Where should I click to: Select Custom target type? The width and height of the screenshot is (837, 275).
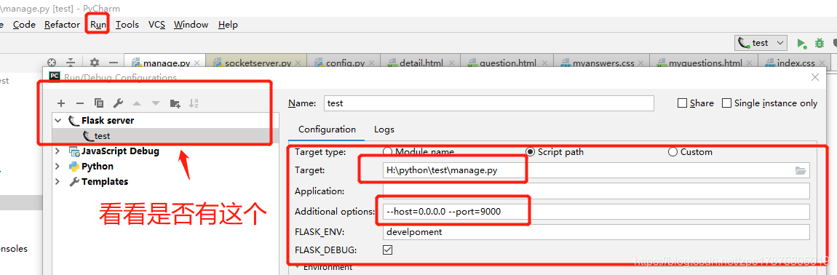pyautogui.click(x=673, y=151)
